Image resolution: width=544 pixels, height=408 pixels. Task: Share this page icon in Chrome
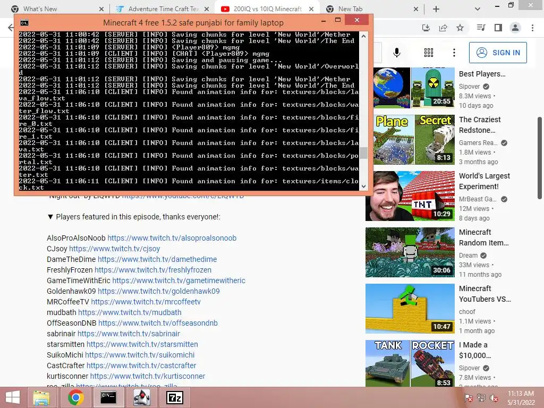point(443,28)
